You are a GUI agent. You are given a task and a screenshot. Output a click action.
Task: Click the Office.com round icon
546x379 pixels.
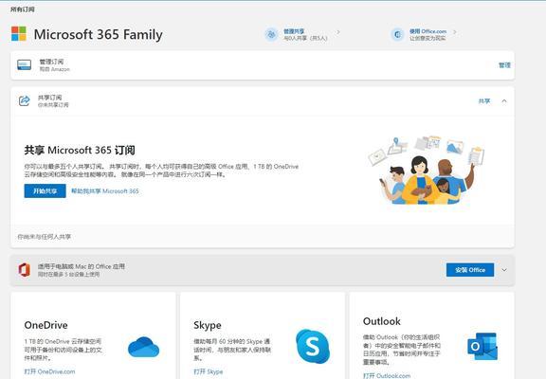397,34
